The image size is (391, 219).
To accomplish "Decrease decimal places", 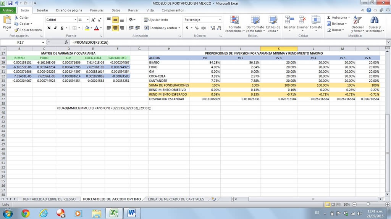I will pos(219,28).
